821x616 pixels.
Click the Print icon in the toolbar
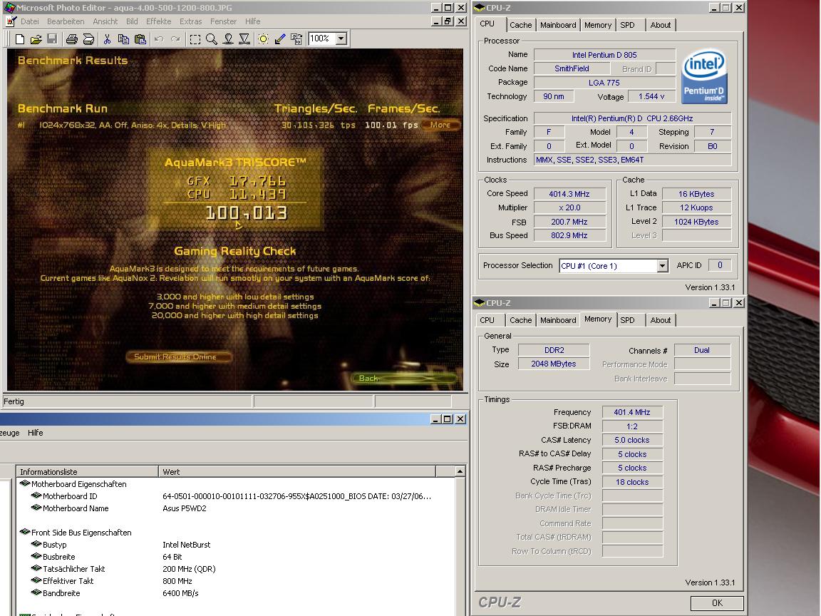coord(72,38)
